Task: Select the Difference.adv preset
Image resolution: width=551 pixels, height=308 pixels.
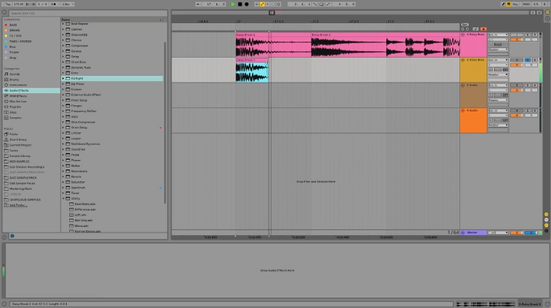Action: point(84,209)
